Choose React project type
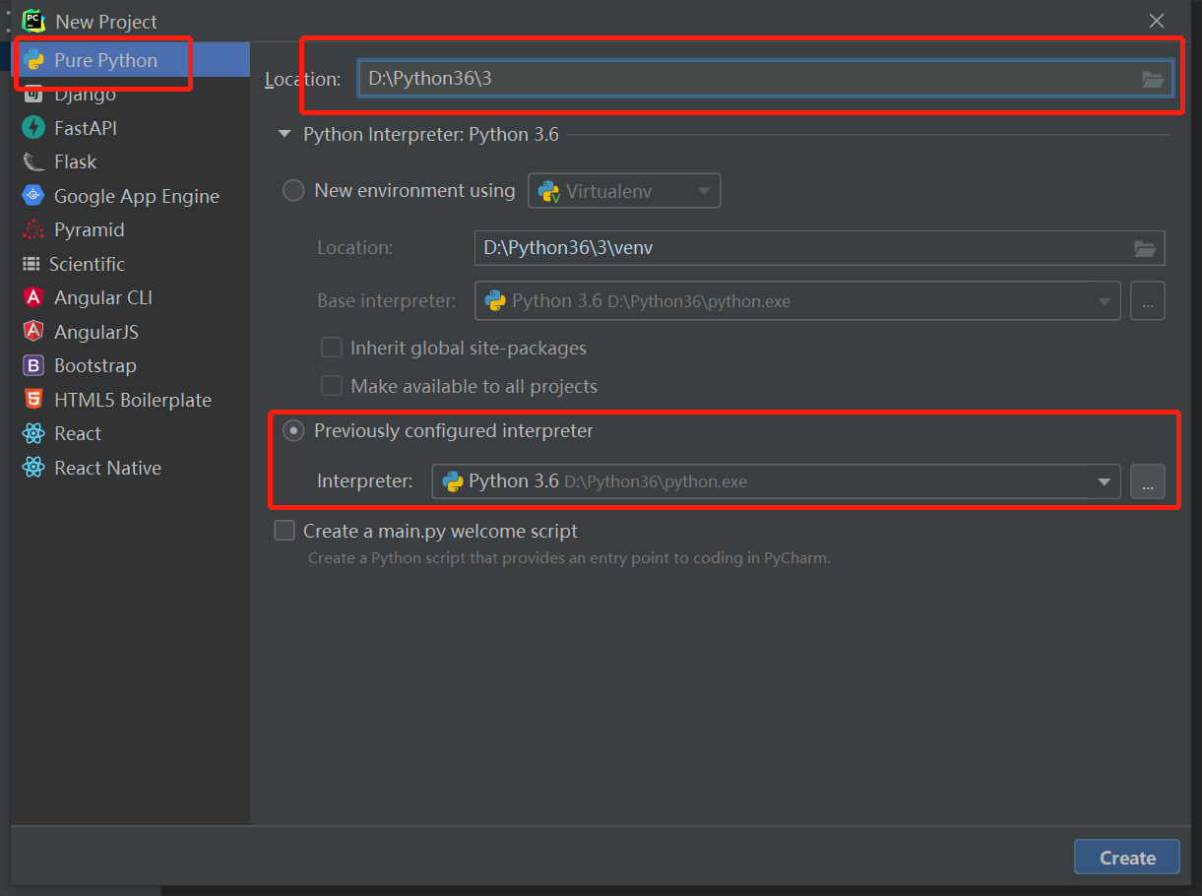1202x896 pixels. [x=130, y=433]
